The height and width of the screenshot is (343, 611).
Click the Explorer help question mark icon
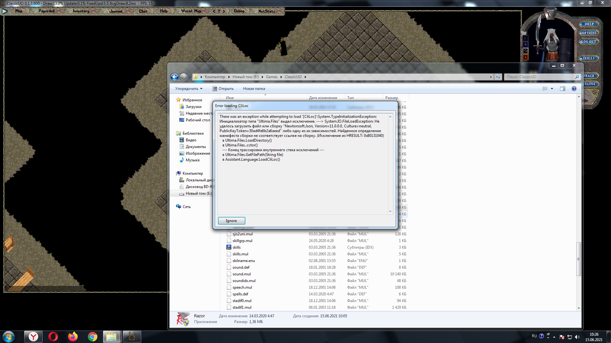point(574,89)
